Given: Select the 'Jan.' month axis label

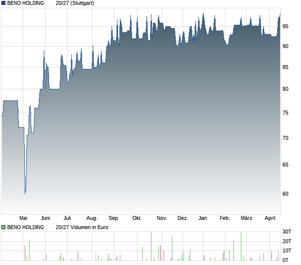Looking at the screenshot, I should pos(203,218).
